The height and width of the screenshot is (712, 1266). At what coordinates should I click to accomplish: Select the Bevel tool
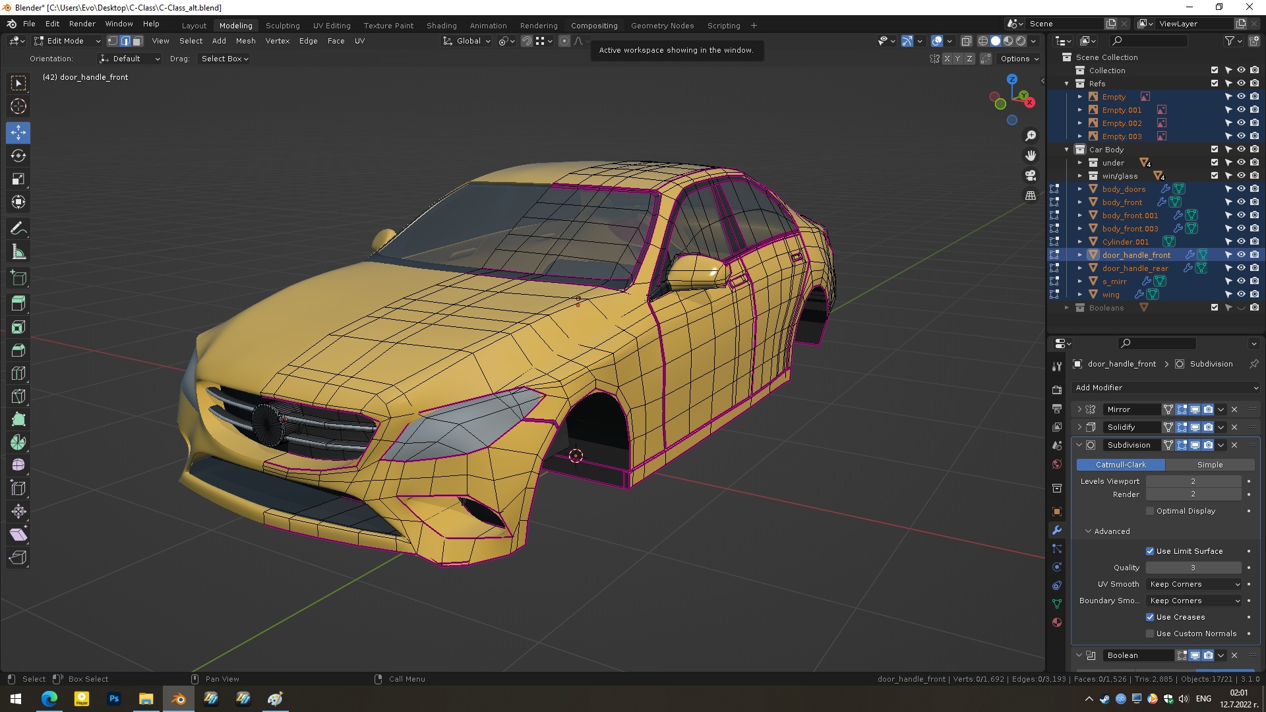point(18,350)
